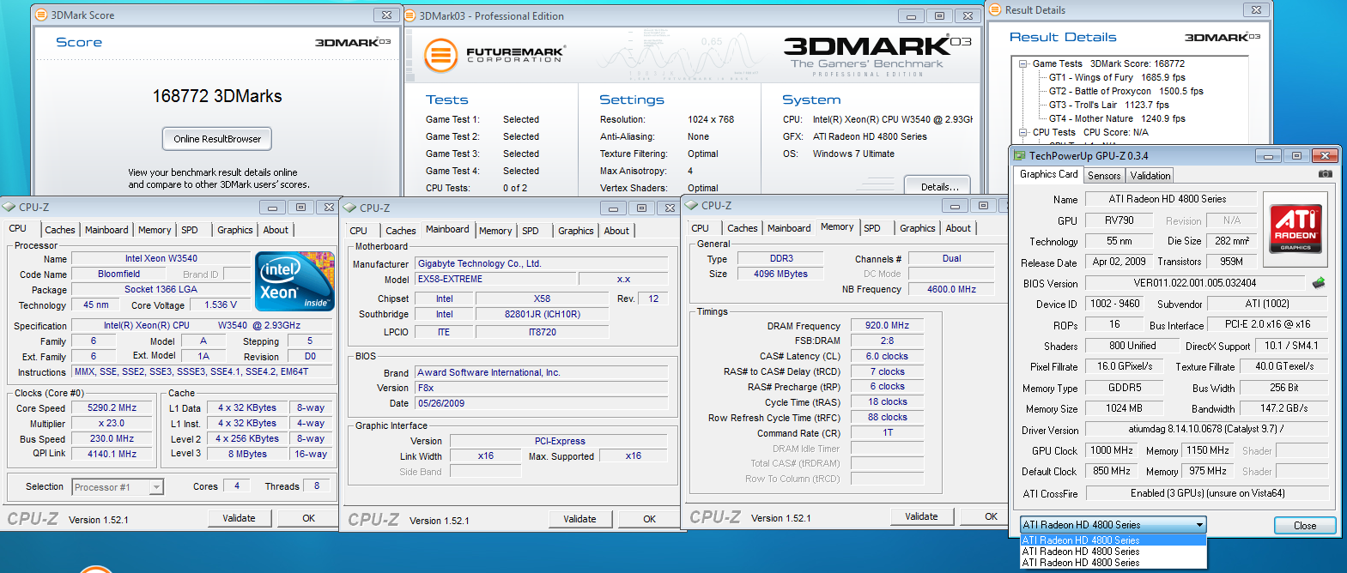Open the GPU selector dropdown arrow in GPU-Z
Image resolution: width=1347 pixels, height=573 pixels.
coord(1199,525)
